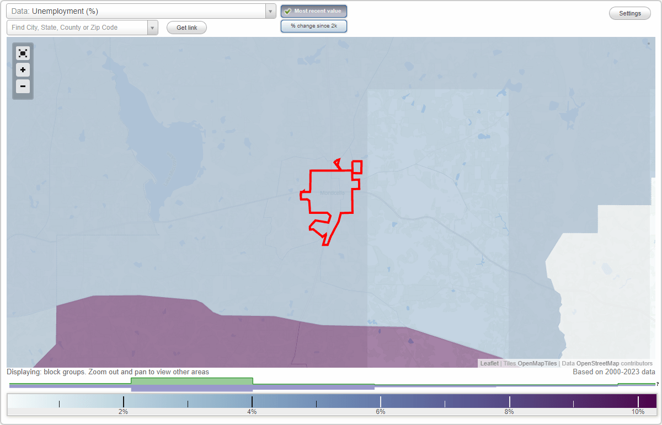
Task: Open the Settings button
Action: click(630, 14)
